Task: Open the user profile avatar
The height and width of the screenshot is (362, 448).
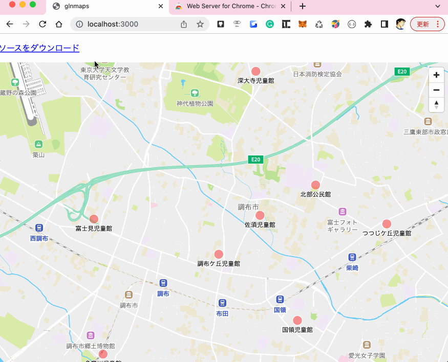Action: pos(400,24)
